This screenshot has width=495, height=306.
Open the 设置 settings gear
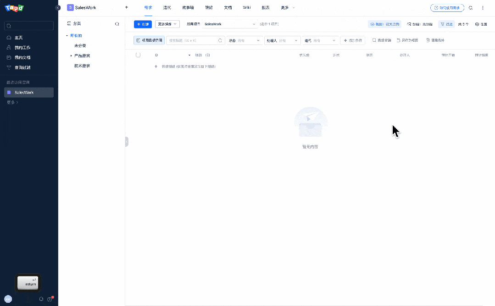(x=481, y=24)
